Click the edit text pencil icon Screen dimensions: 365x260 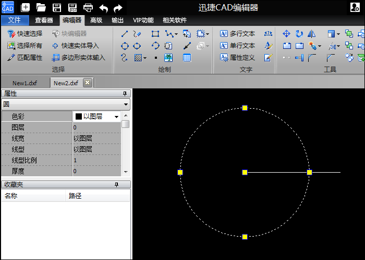click(268, 58)
